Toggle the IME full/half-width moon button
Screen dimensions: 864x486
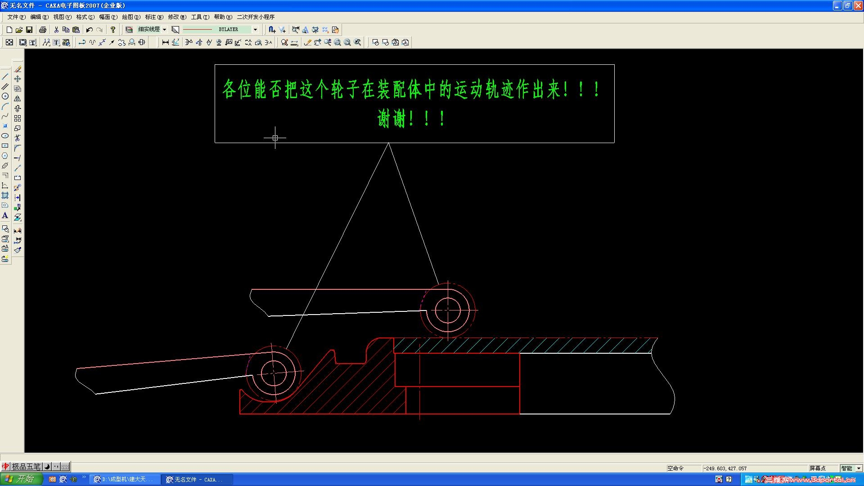pyautogui.click(x=47, y=467)
